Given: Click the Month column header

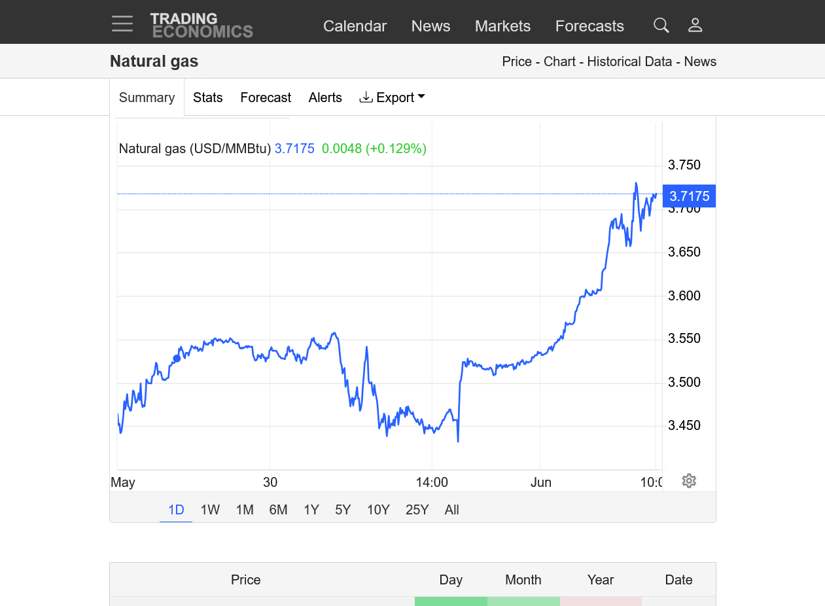Looking at the screenshot, I should pyautogui.click(x=523, y=580).
